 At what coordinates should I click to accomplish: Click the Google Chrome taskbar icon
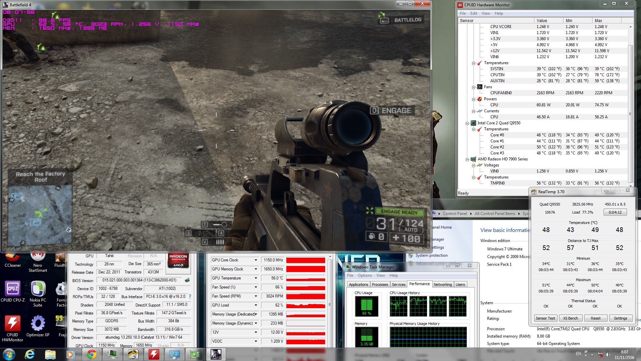point(91,354)
